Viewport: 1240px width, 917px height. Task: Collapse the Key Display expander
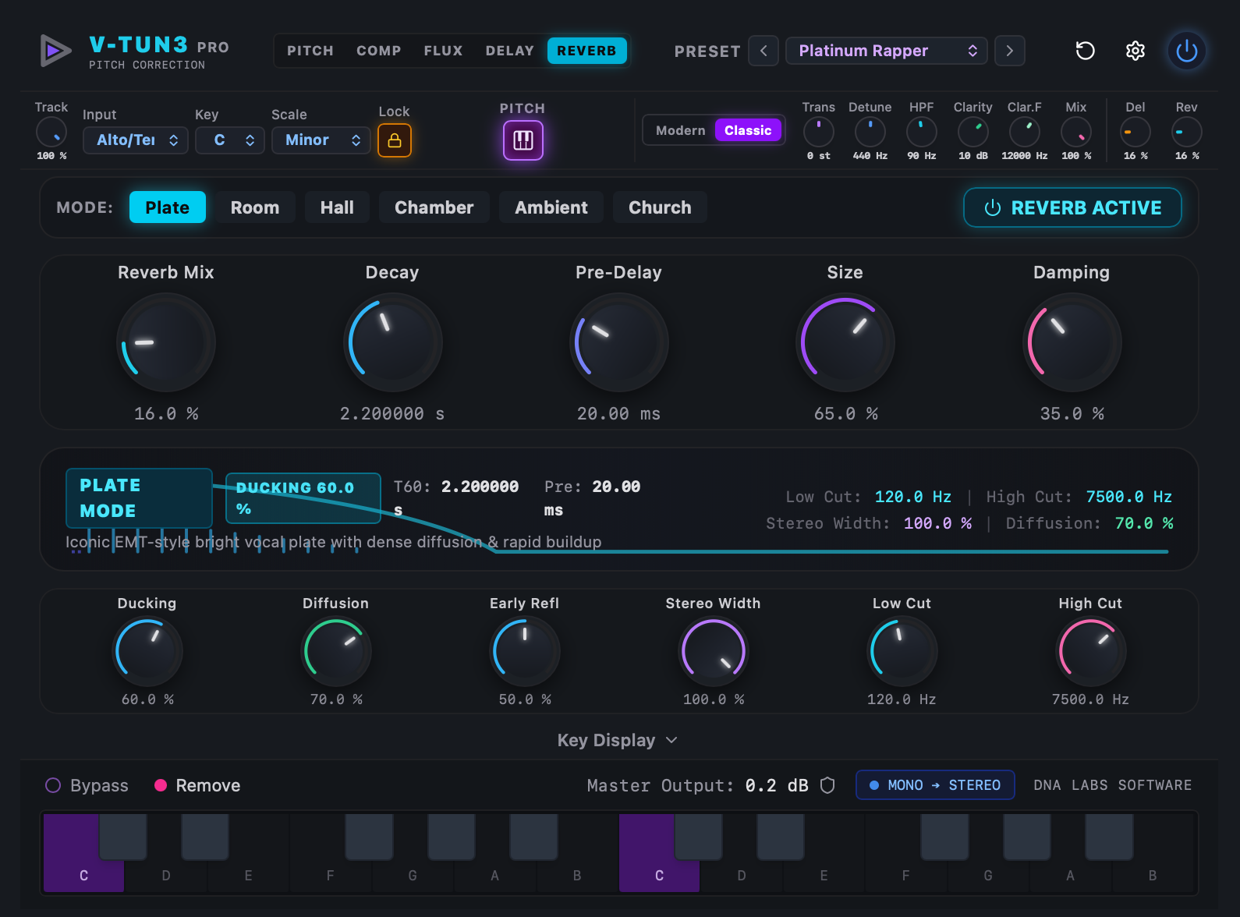(617, 740)
